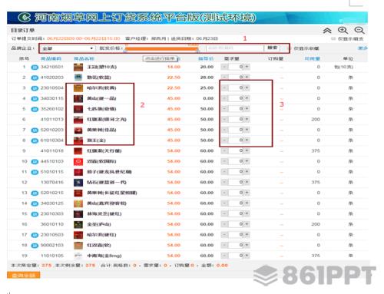Click the product search input field
This screenshot has width=384, height=294.
pos(235,48)
